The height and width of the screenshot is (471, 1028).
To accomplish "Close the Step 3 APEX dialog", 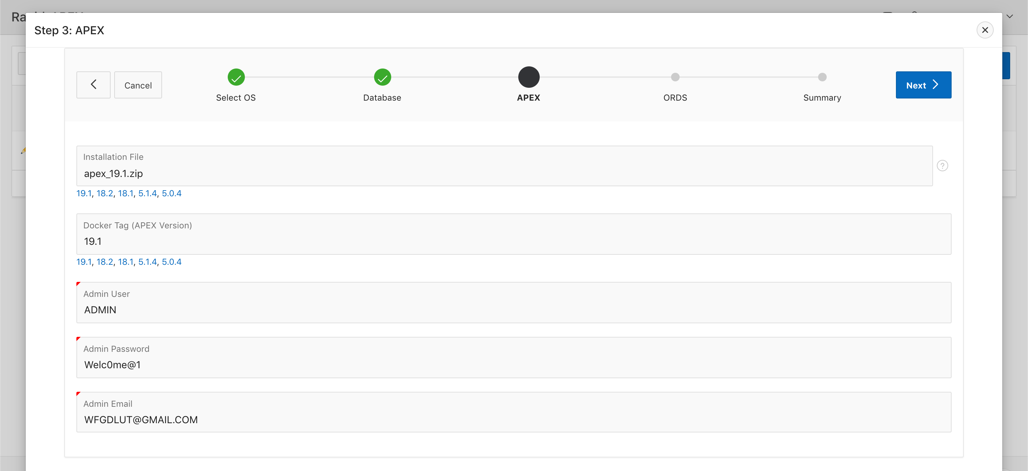I will click(x=984, y=30).
